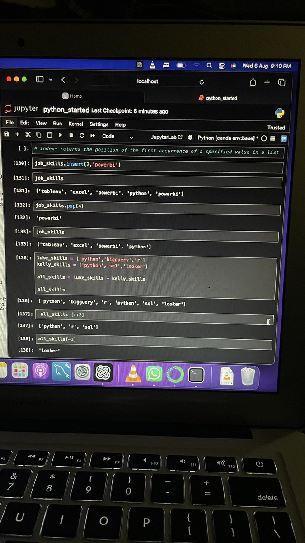Screen dimensions: 305x543
Task: Open notebook in JupyterLab link
Action: pos(167,137)
